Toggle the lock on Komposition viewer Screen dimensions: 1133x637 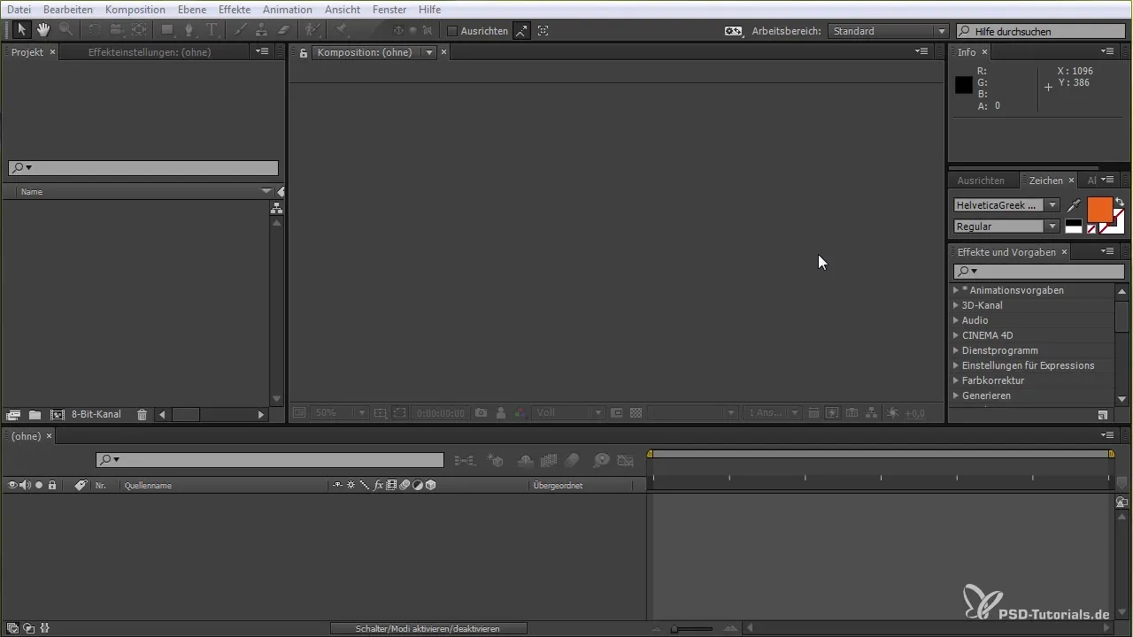coord(303,53)
